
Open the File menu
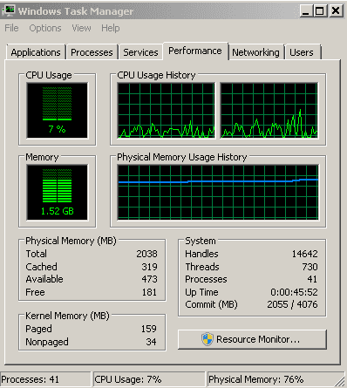pos(11,28)
